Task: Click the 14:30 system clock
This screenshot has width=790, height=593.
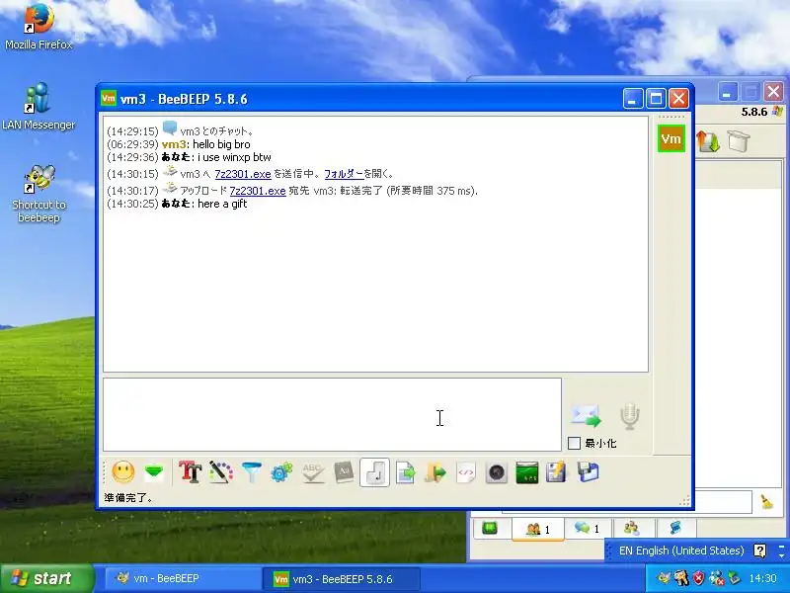Action: click(762, 578)
